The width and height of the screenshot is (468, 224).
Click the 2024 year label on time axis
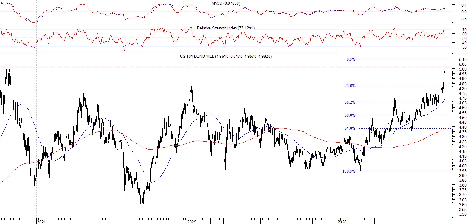pos(41,222)
